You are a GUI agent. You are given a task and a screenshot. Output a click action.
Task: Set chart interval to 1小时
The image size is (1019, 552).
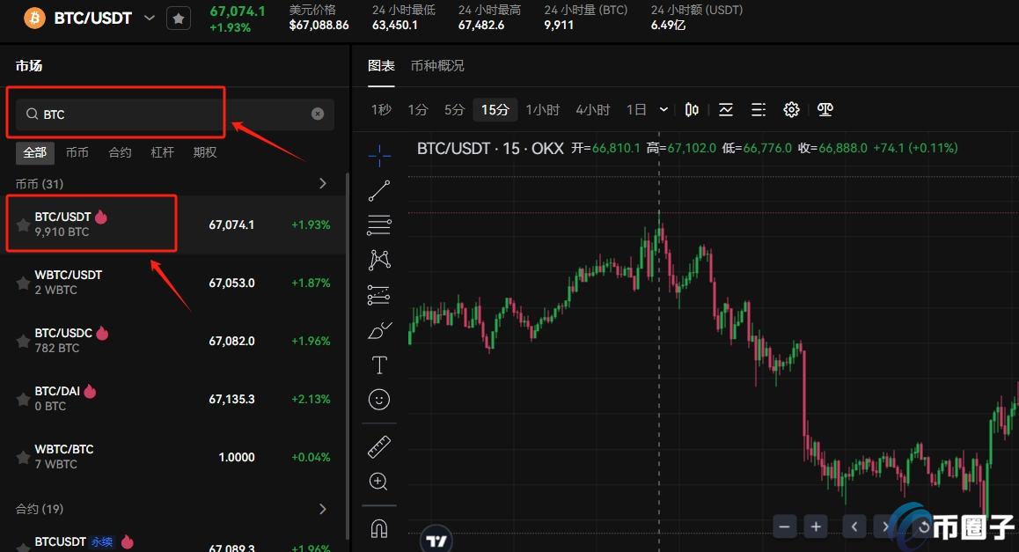click(x=543, y=110)
